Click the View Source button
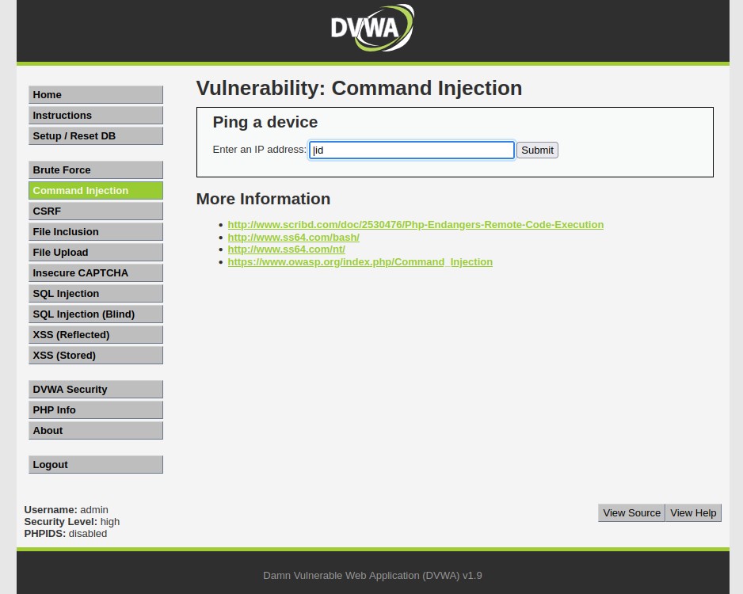Image resolution: width=743 pixels, height=594 pixels. (631, 513)
